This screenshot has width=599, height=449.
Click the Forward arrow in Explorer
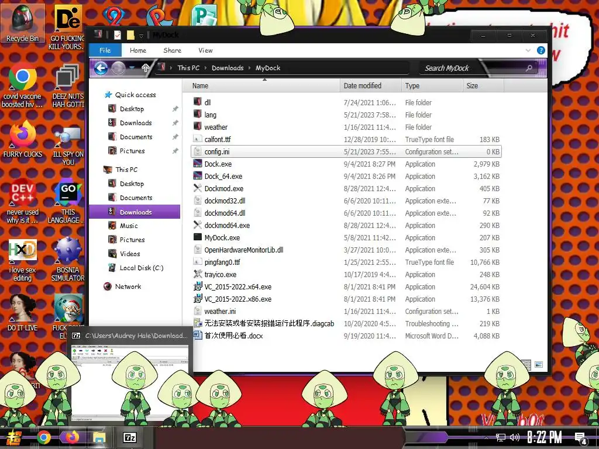[x=118, y=68]
